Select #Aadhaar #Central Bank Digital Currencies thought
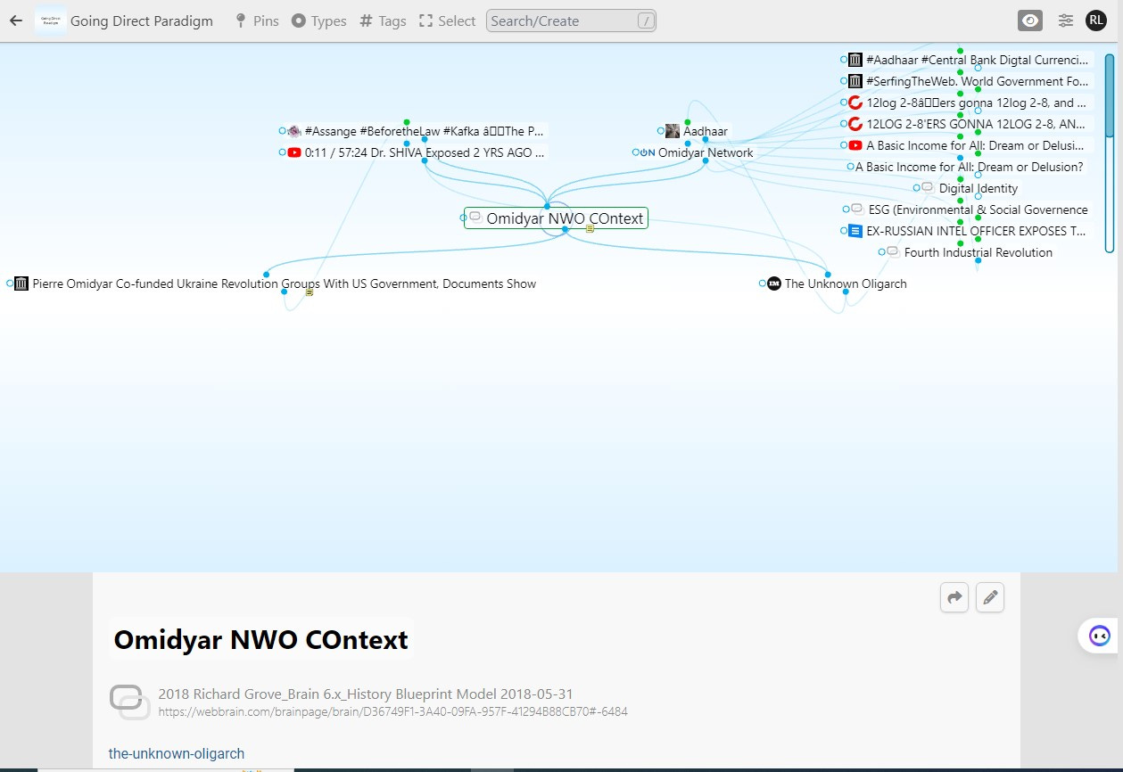 pos(977,60)
